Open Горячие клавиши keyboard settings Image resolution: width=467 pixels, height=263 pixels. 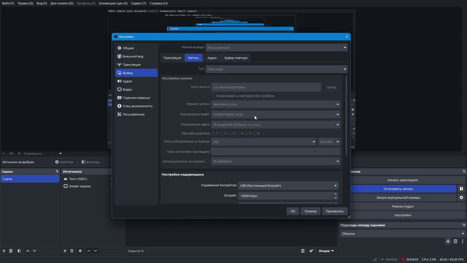pyautogui.click(x=136, y=98)
